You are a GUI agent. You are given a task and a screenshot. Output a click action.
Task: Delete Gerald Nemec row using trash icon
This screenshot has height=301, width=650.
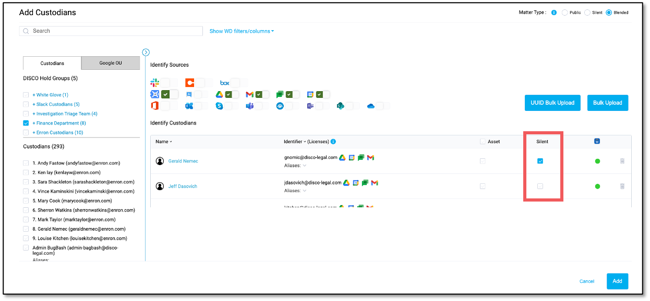(x=622, y=161)
